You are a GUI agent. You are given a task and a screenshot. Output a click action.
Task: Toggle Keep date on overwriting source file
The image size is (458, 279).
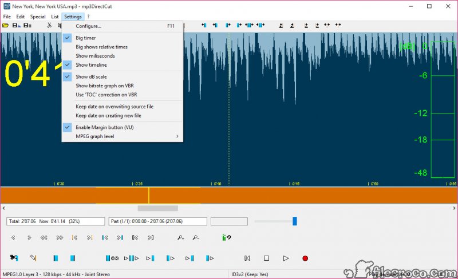tap(123, 107)
